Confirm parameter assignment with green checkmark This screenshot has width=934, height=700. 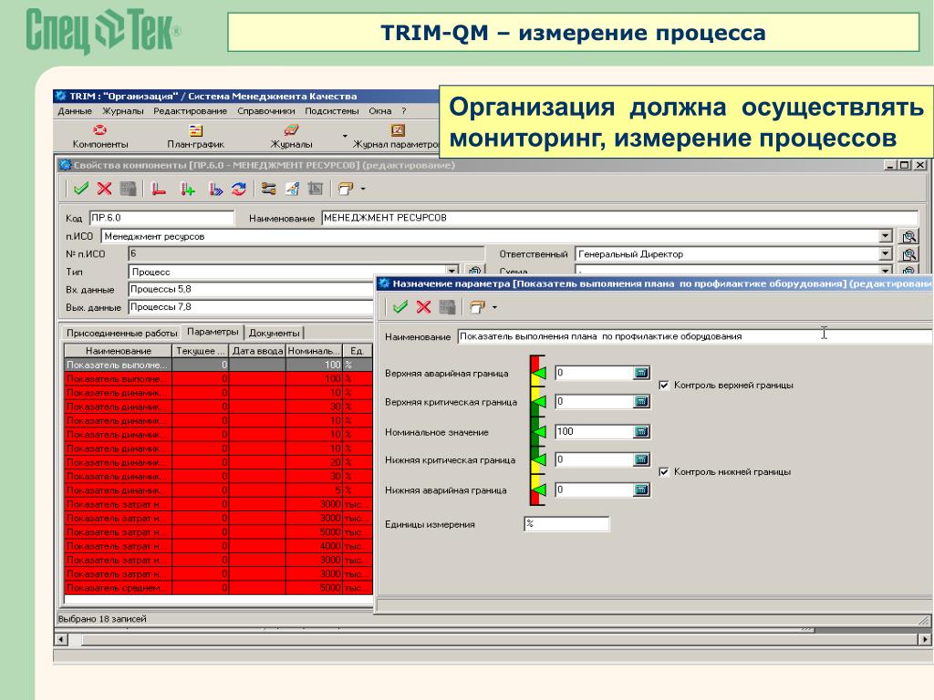tap(400, 307)
